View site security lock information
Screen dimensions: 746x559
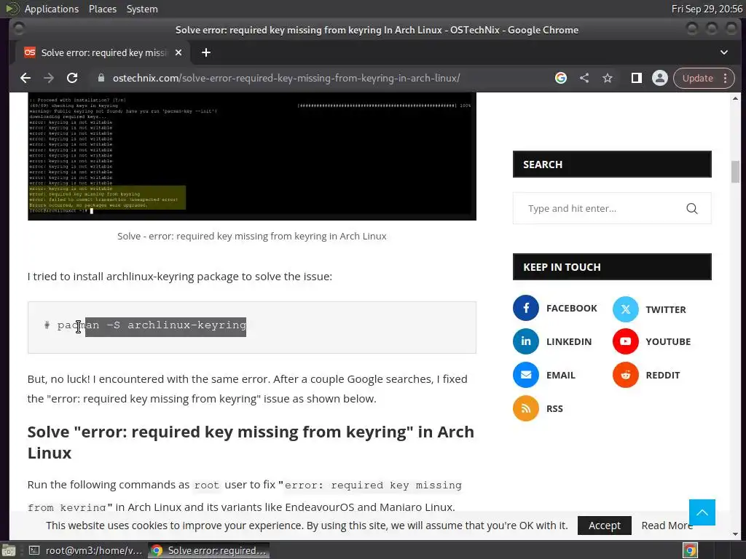101,78
